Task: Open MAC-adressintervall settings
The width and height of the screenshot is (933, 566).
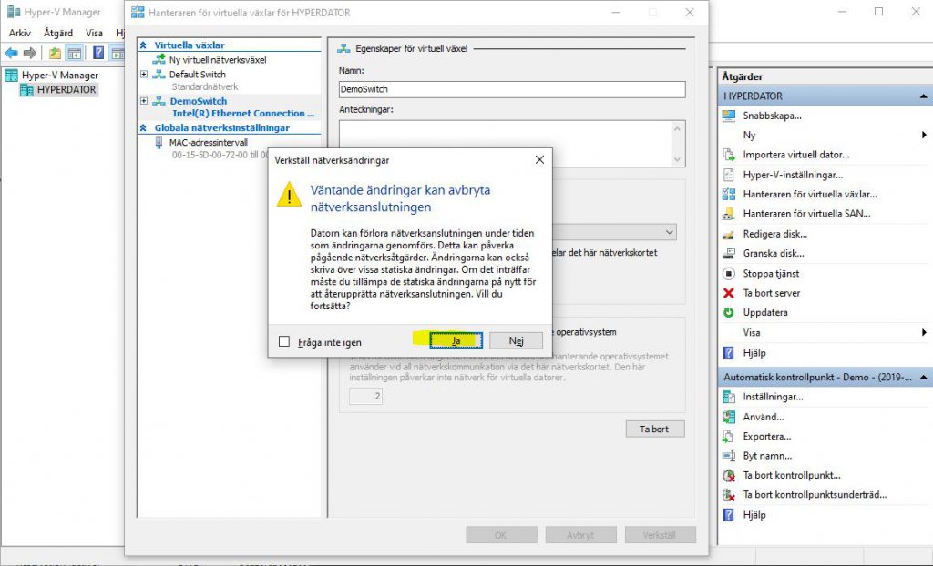Action: coord(209,143)
